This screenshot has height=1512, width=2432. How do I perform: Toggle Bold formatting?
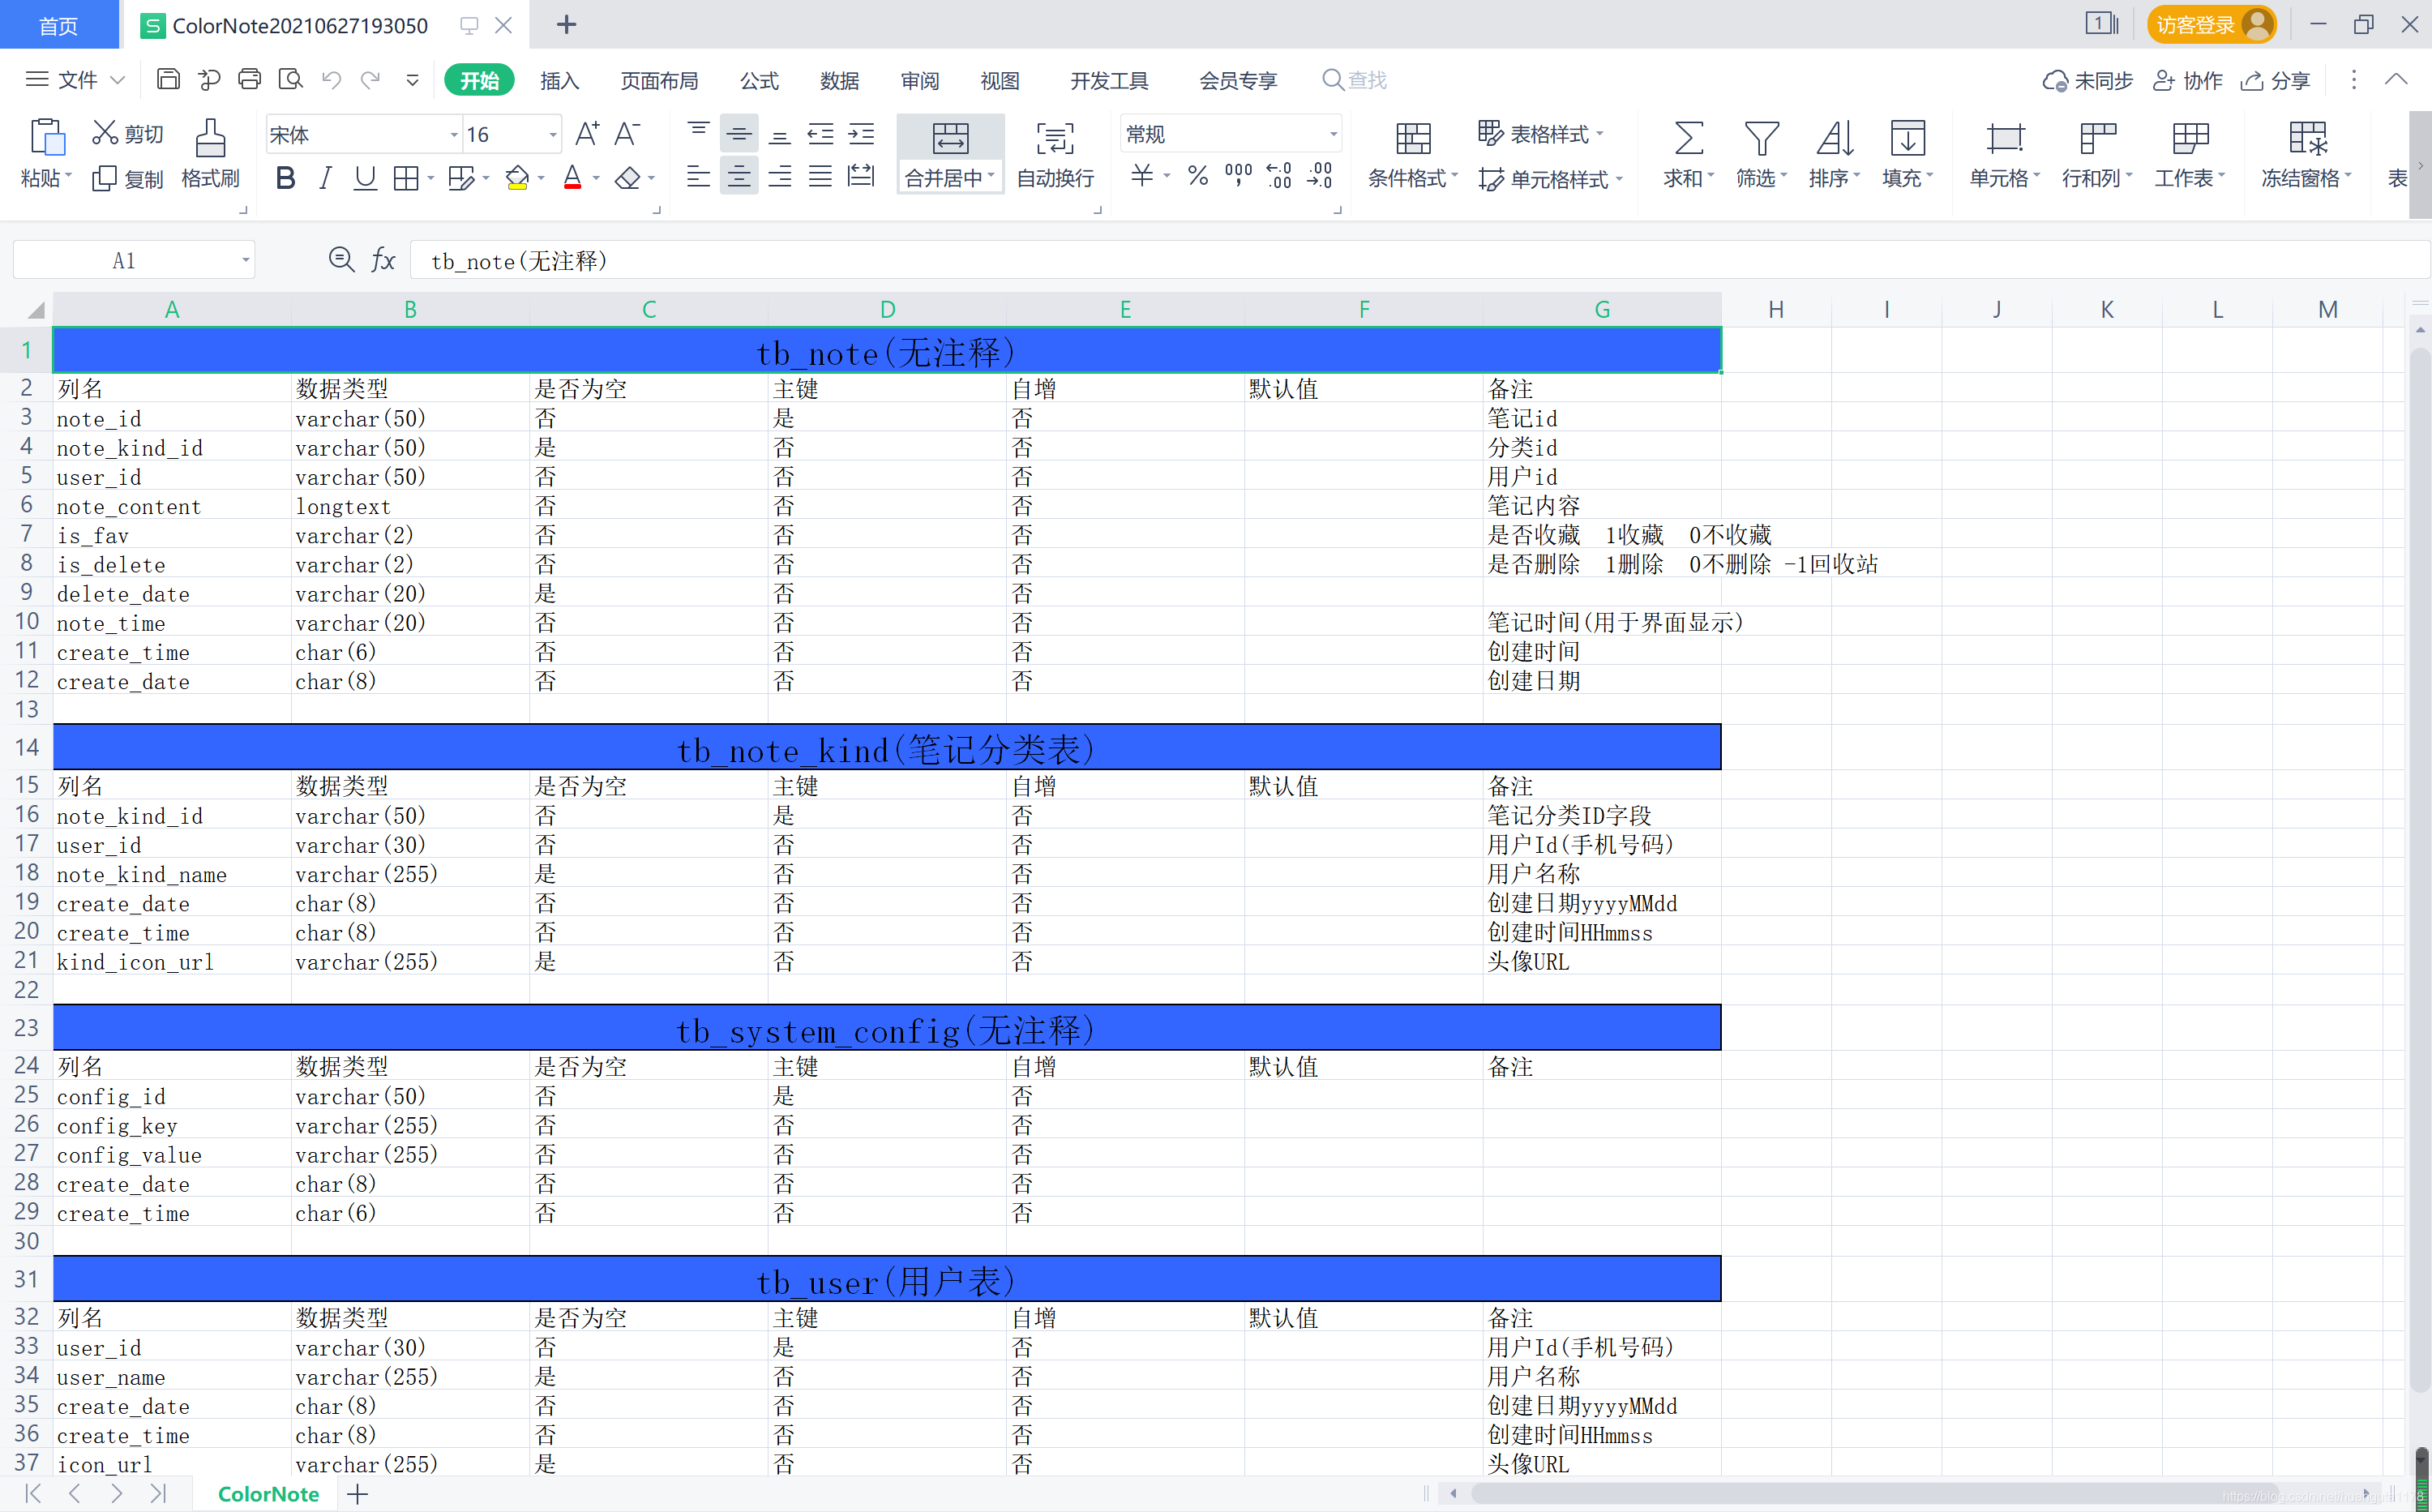[285, 178]
